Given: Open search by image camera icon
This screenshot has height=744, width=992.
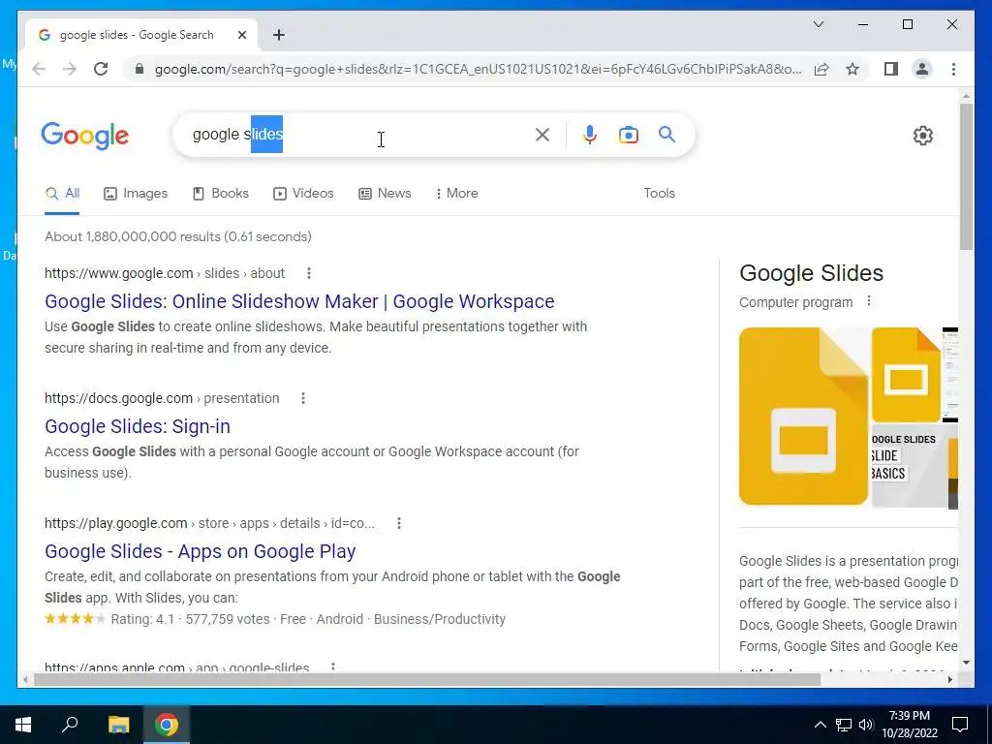Looking at the screenshot, I should 628,135.
